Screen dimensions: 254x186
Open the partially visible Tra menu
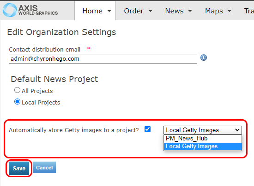[x=249, y=11]
